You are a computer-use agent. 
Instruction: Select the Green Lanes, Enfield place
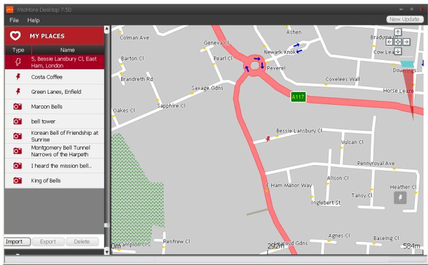click(x=54, y=91)
